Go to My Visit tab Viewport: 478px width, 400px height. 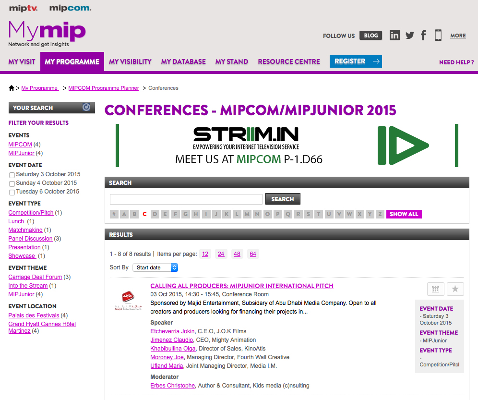22,61
